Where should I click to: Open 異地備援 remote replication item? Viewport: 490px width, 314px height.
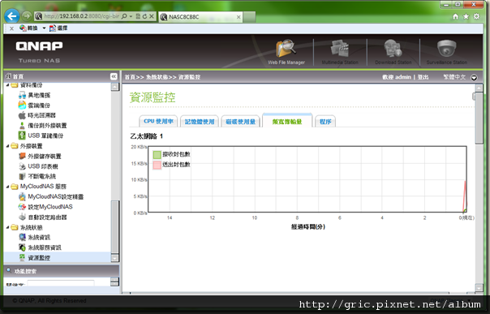[34, 95]
